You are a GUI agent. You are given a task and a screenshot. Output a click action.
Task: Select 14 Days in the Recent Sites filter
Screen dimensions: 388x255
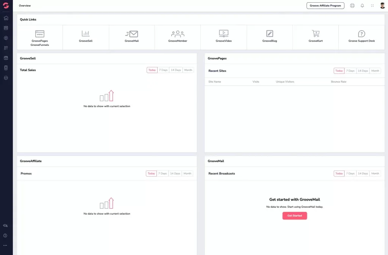click(x=363, y=71)
